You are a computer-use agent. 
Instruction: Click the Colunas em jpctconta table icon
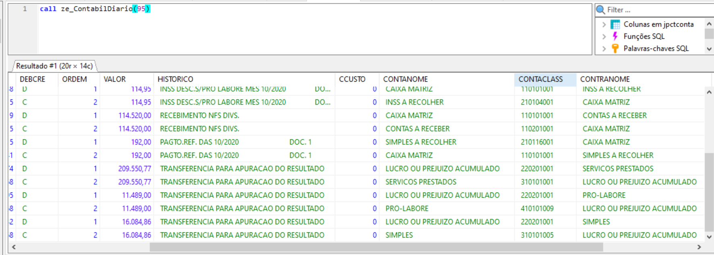coord(615,25)
